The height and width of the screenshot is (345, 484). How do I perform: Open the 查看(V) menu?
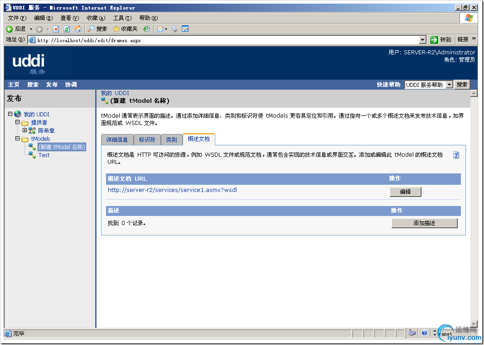[x=69, y=18]
